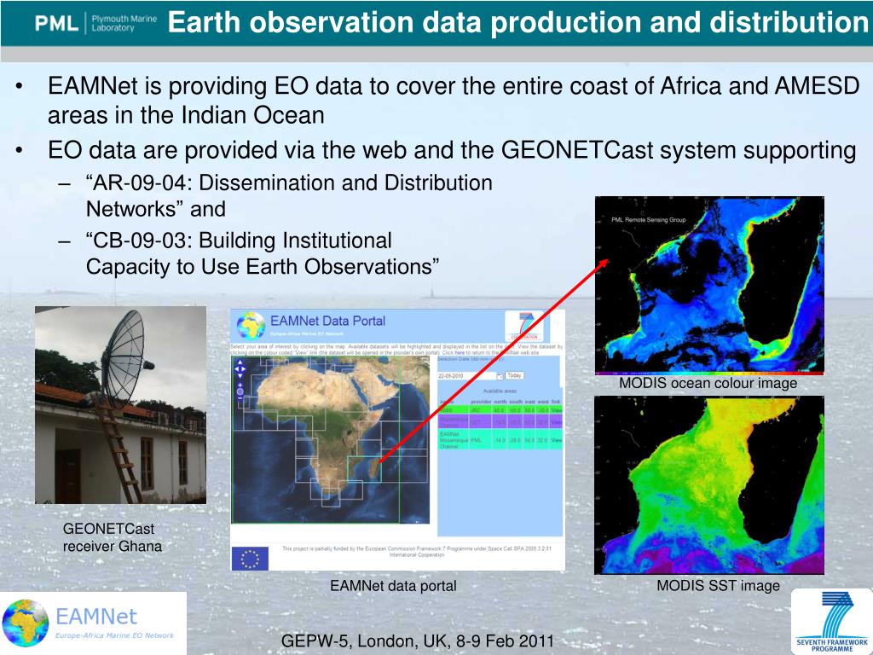Click the 'AR-09-04: Dissemination and Distribution' line
873x655 pixels.
pos(289,183)
